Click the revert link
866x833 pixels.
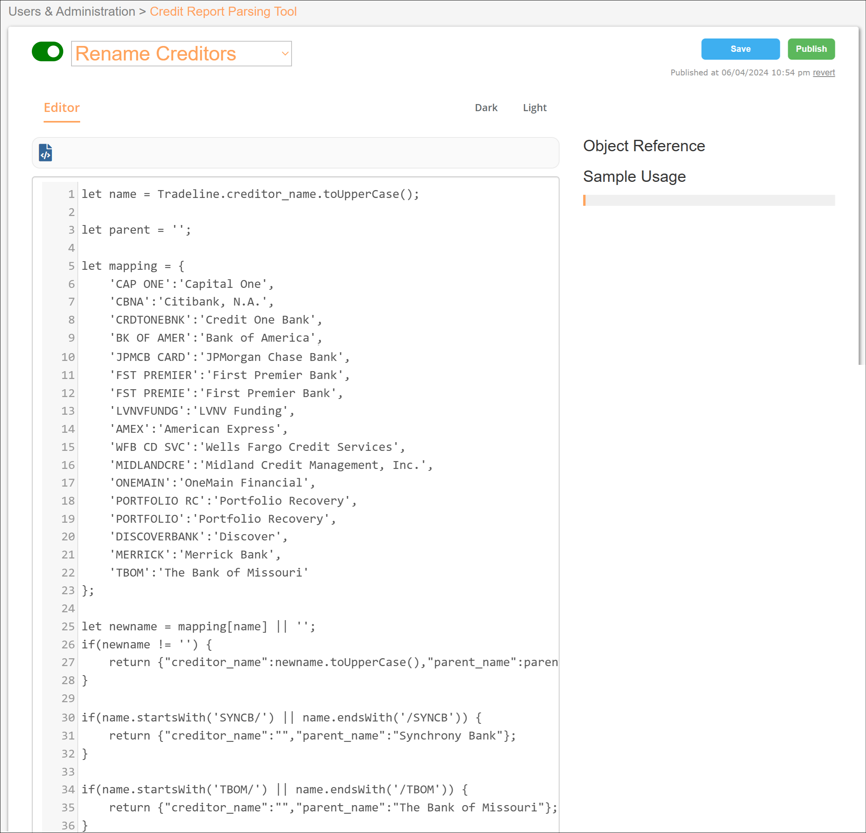(x=823, y=73)
